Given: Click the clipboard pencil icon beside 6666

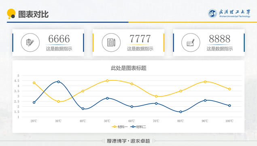Looking at the screenshot, I should click(30, 42).
